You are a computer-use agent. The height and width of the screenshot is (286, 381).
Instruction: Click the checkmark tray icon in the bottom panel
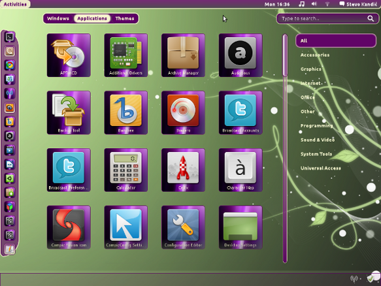tap(370, 279)
